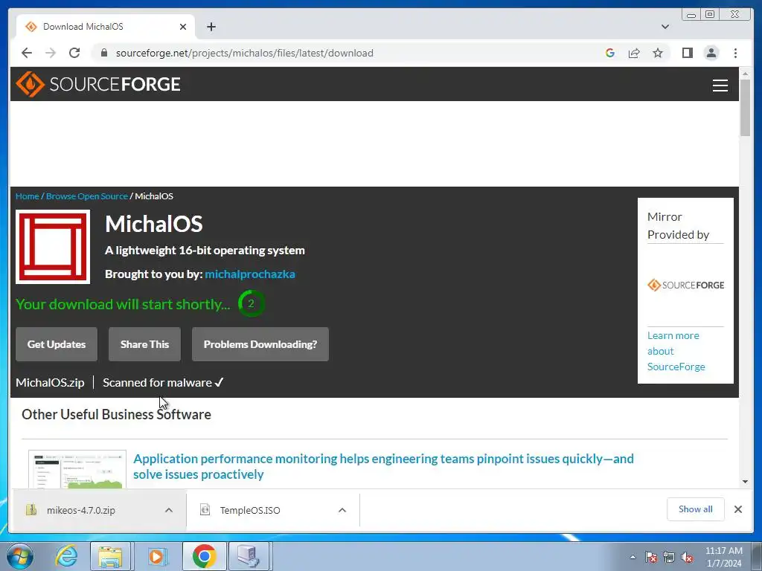Click the MichalOS.zip file name
762x571 pixels.
50,383
